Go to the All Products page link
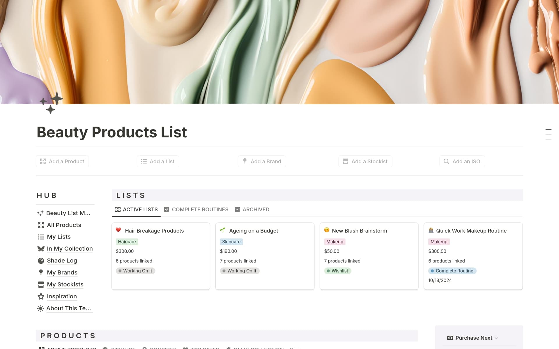 click(64, 225)
